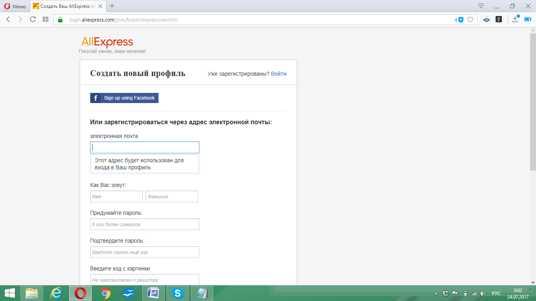Image resolution: width=536 pixels, height=301 pixels.
Task: Switch the РУС input language indicator
Action: click(496, 293)
